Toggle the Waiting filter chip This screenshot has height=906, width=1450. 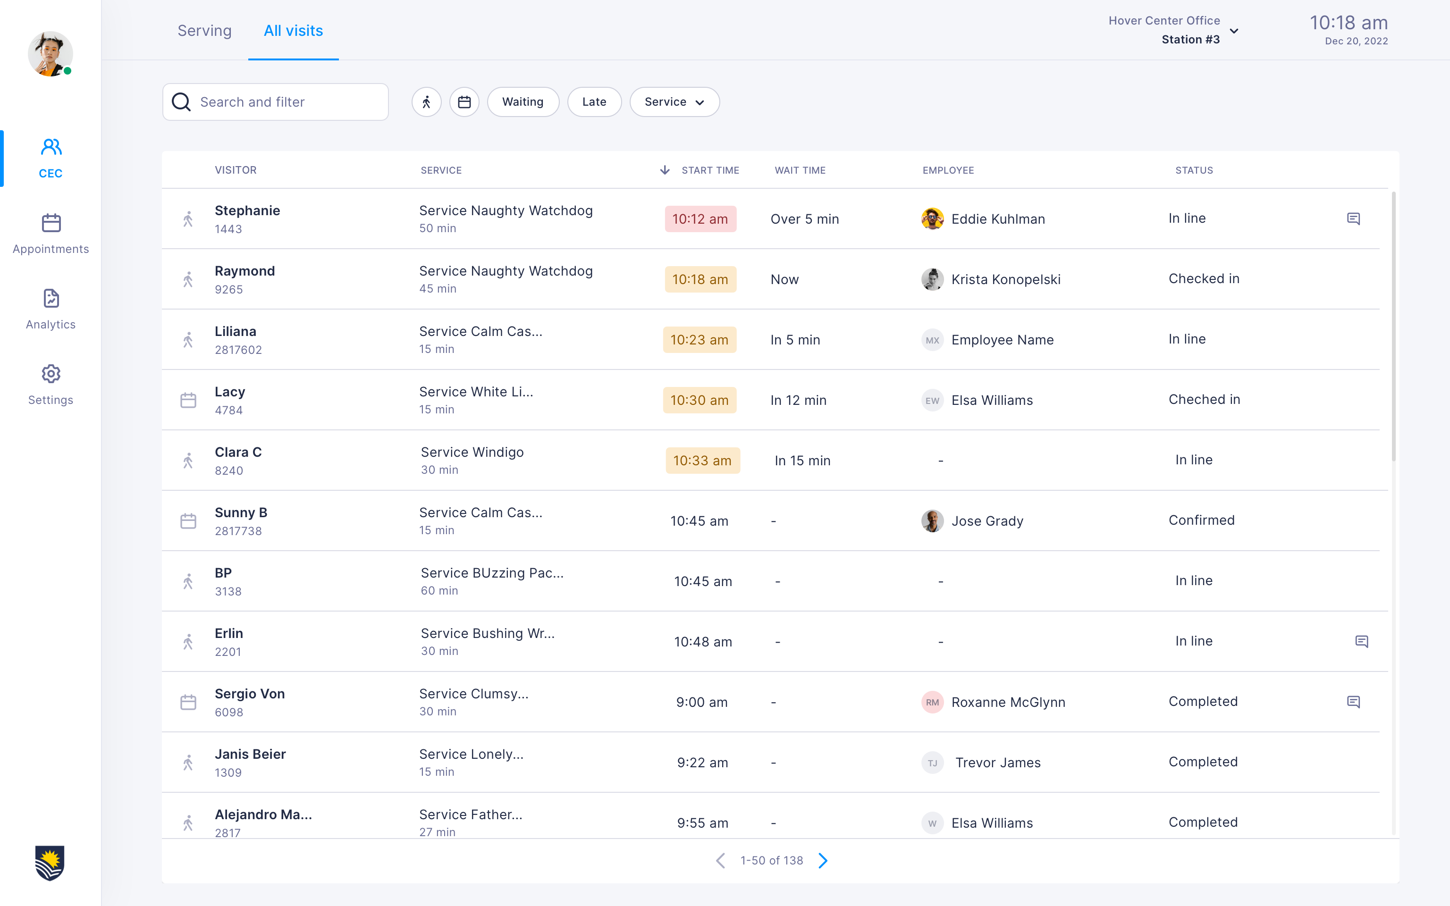[x=523, y=102]
